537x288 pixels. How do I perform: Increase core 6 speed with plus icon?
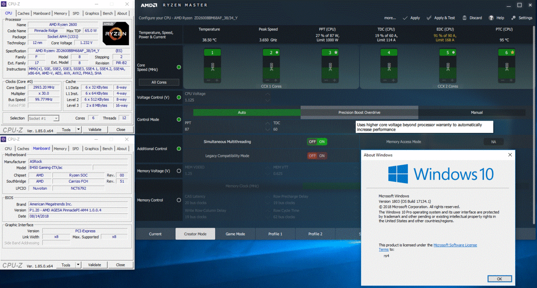pos(511,80)
